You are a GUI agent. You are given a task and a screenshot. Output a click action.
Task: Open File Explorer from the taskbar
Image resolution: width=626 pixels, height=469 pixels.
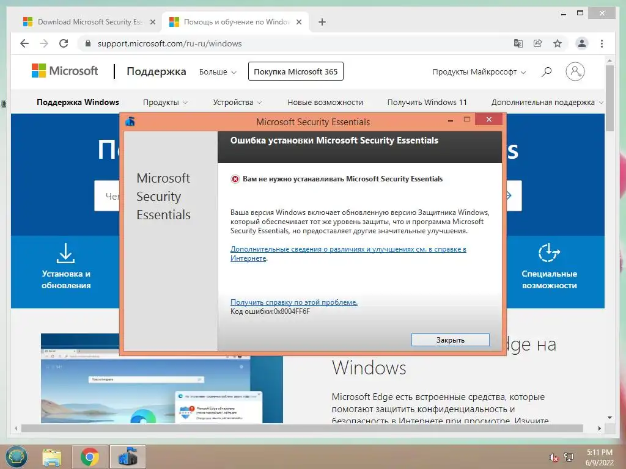(52, 457)
